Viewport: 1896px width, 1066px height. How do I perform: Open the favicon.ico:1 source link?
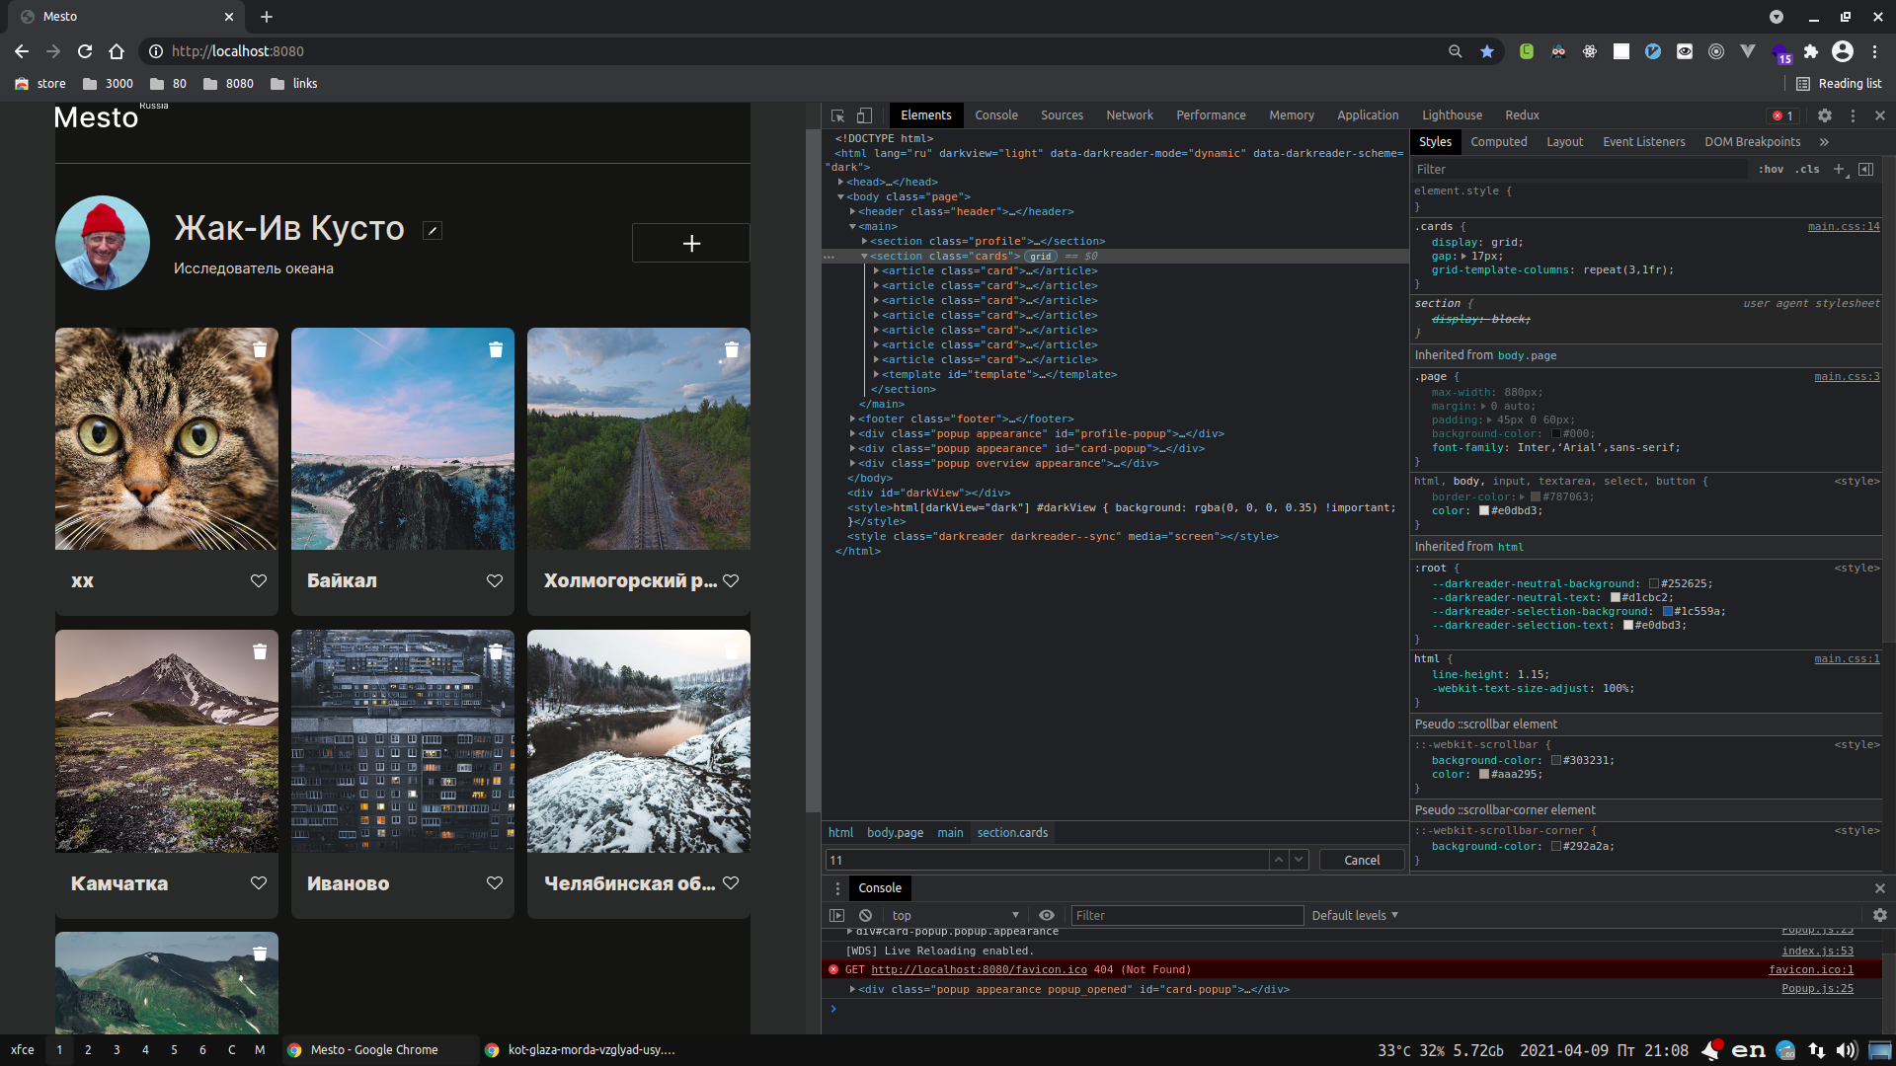[1811, 969]
